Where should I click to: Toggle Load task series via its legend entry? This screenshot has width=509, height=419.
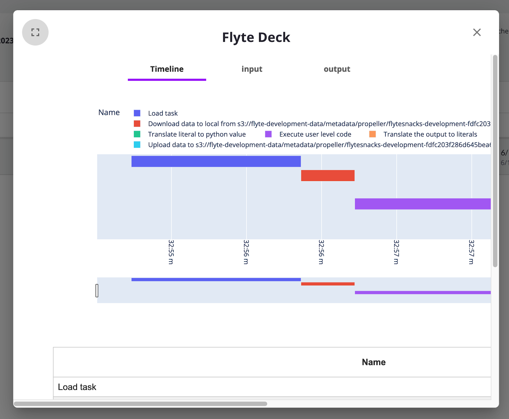[x=163, y=113]
